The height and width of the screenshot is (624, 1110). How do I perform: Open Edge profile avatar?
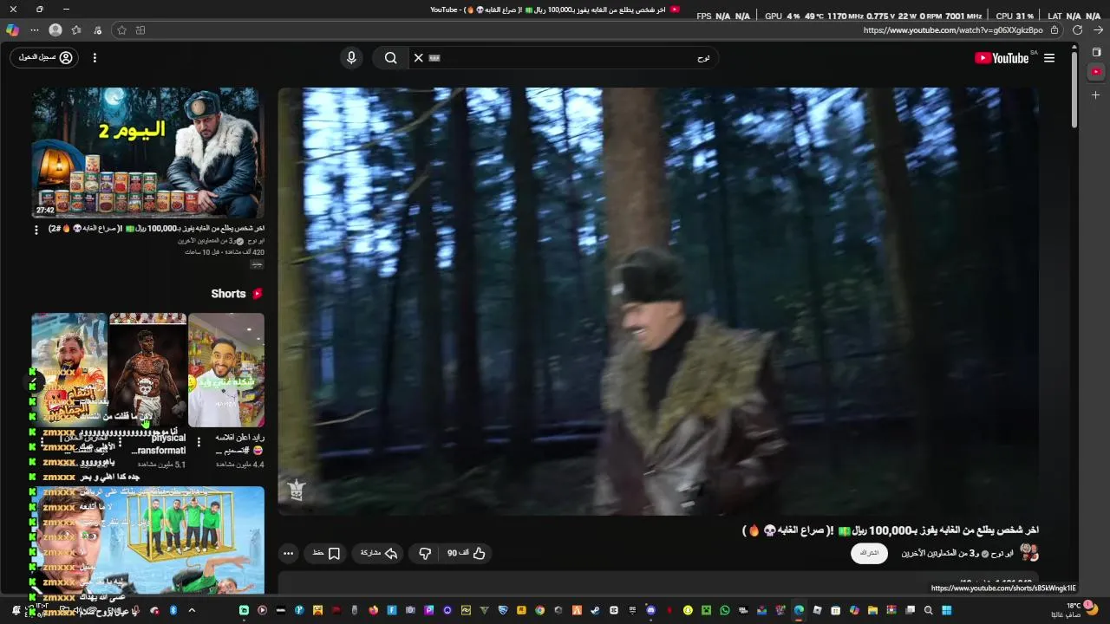(55, 29)
